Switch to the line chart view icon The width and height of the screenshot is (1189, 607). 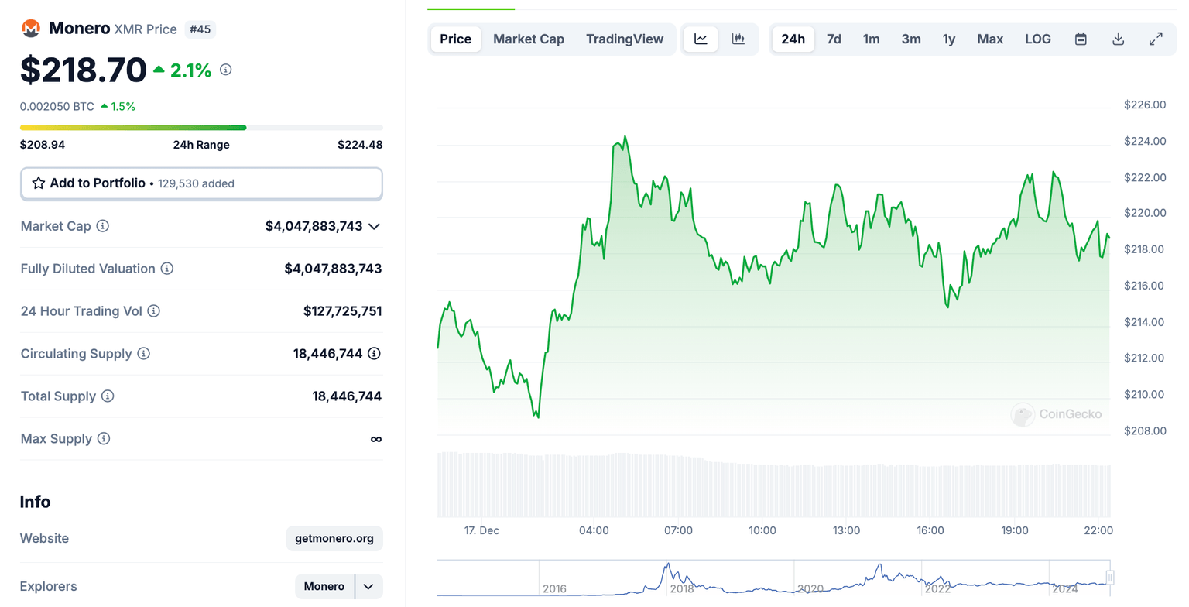click(x=701, y=39)
